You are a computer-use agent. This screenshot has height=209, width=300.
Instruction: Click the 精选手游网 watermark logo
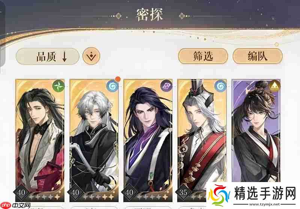[x=253, y=196]
